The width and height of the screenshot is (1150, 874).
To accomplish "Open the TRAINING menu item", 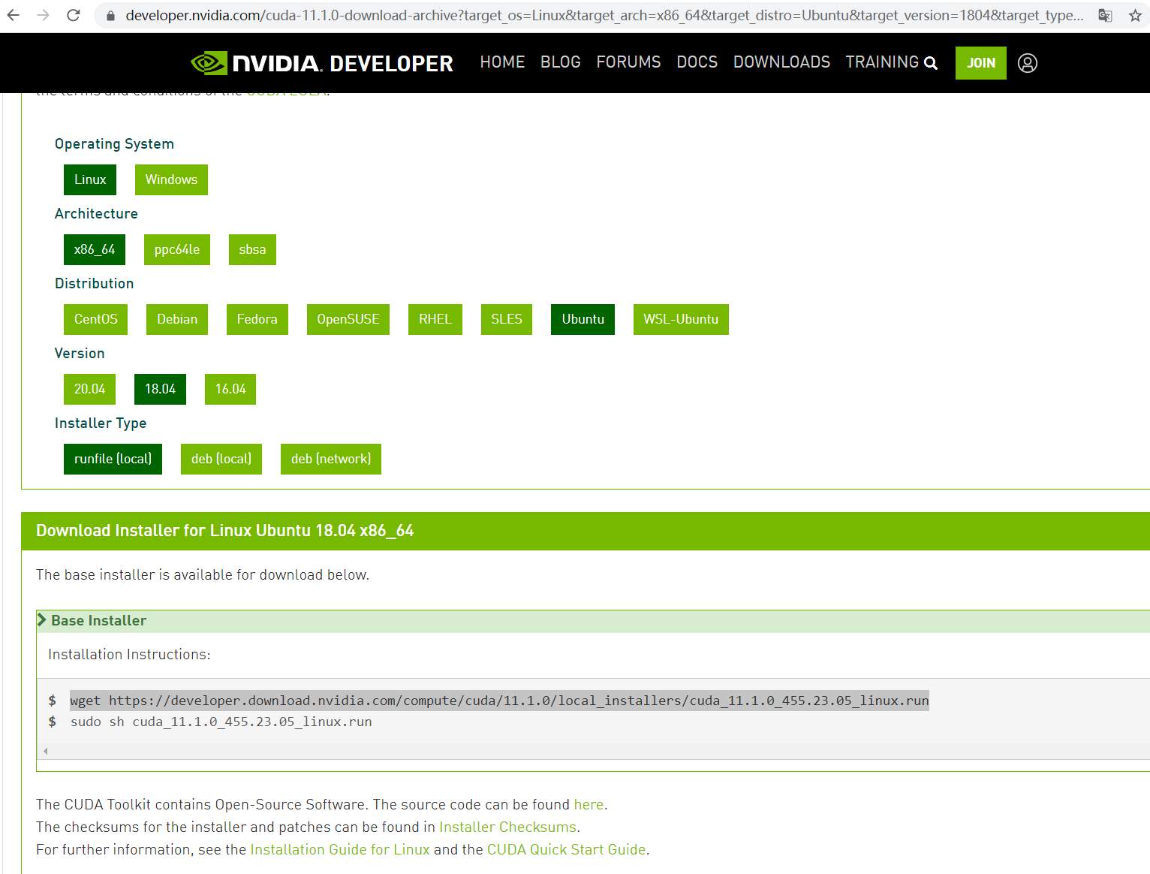I will pos(882,62).
